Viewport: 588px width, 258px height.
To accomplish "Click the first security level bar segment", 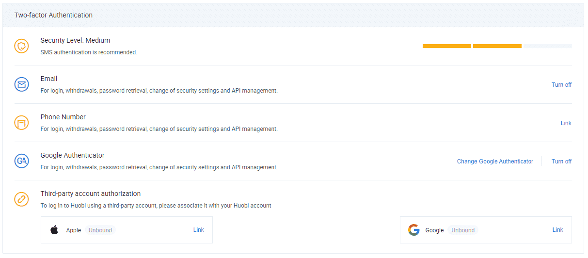I will pyautogui.click(x=446, y=46).
